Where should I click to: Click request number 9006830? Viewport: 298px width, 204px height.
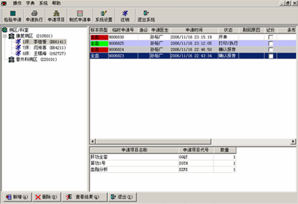click(116, 37)
